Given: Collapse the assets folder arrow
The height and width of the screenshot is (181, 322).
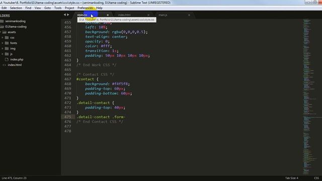Looking at the screenshot, I should coord(1,32).
